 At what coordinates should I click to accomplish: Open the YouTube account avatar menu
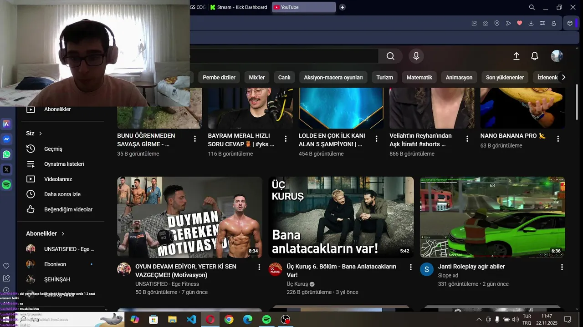pos(557,56)
